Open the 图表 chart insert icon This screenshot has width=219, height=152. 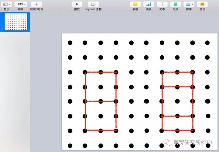[149, 4]
